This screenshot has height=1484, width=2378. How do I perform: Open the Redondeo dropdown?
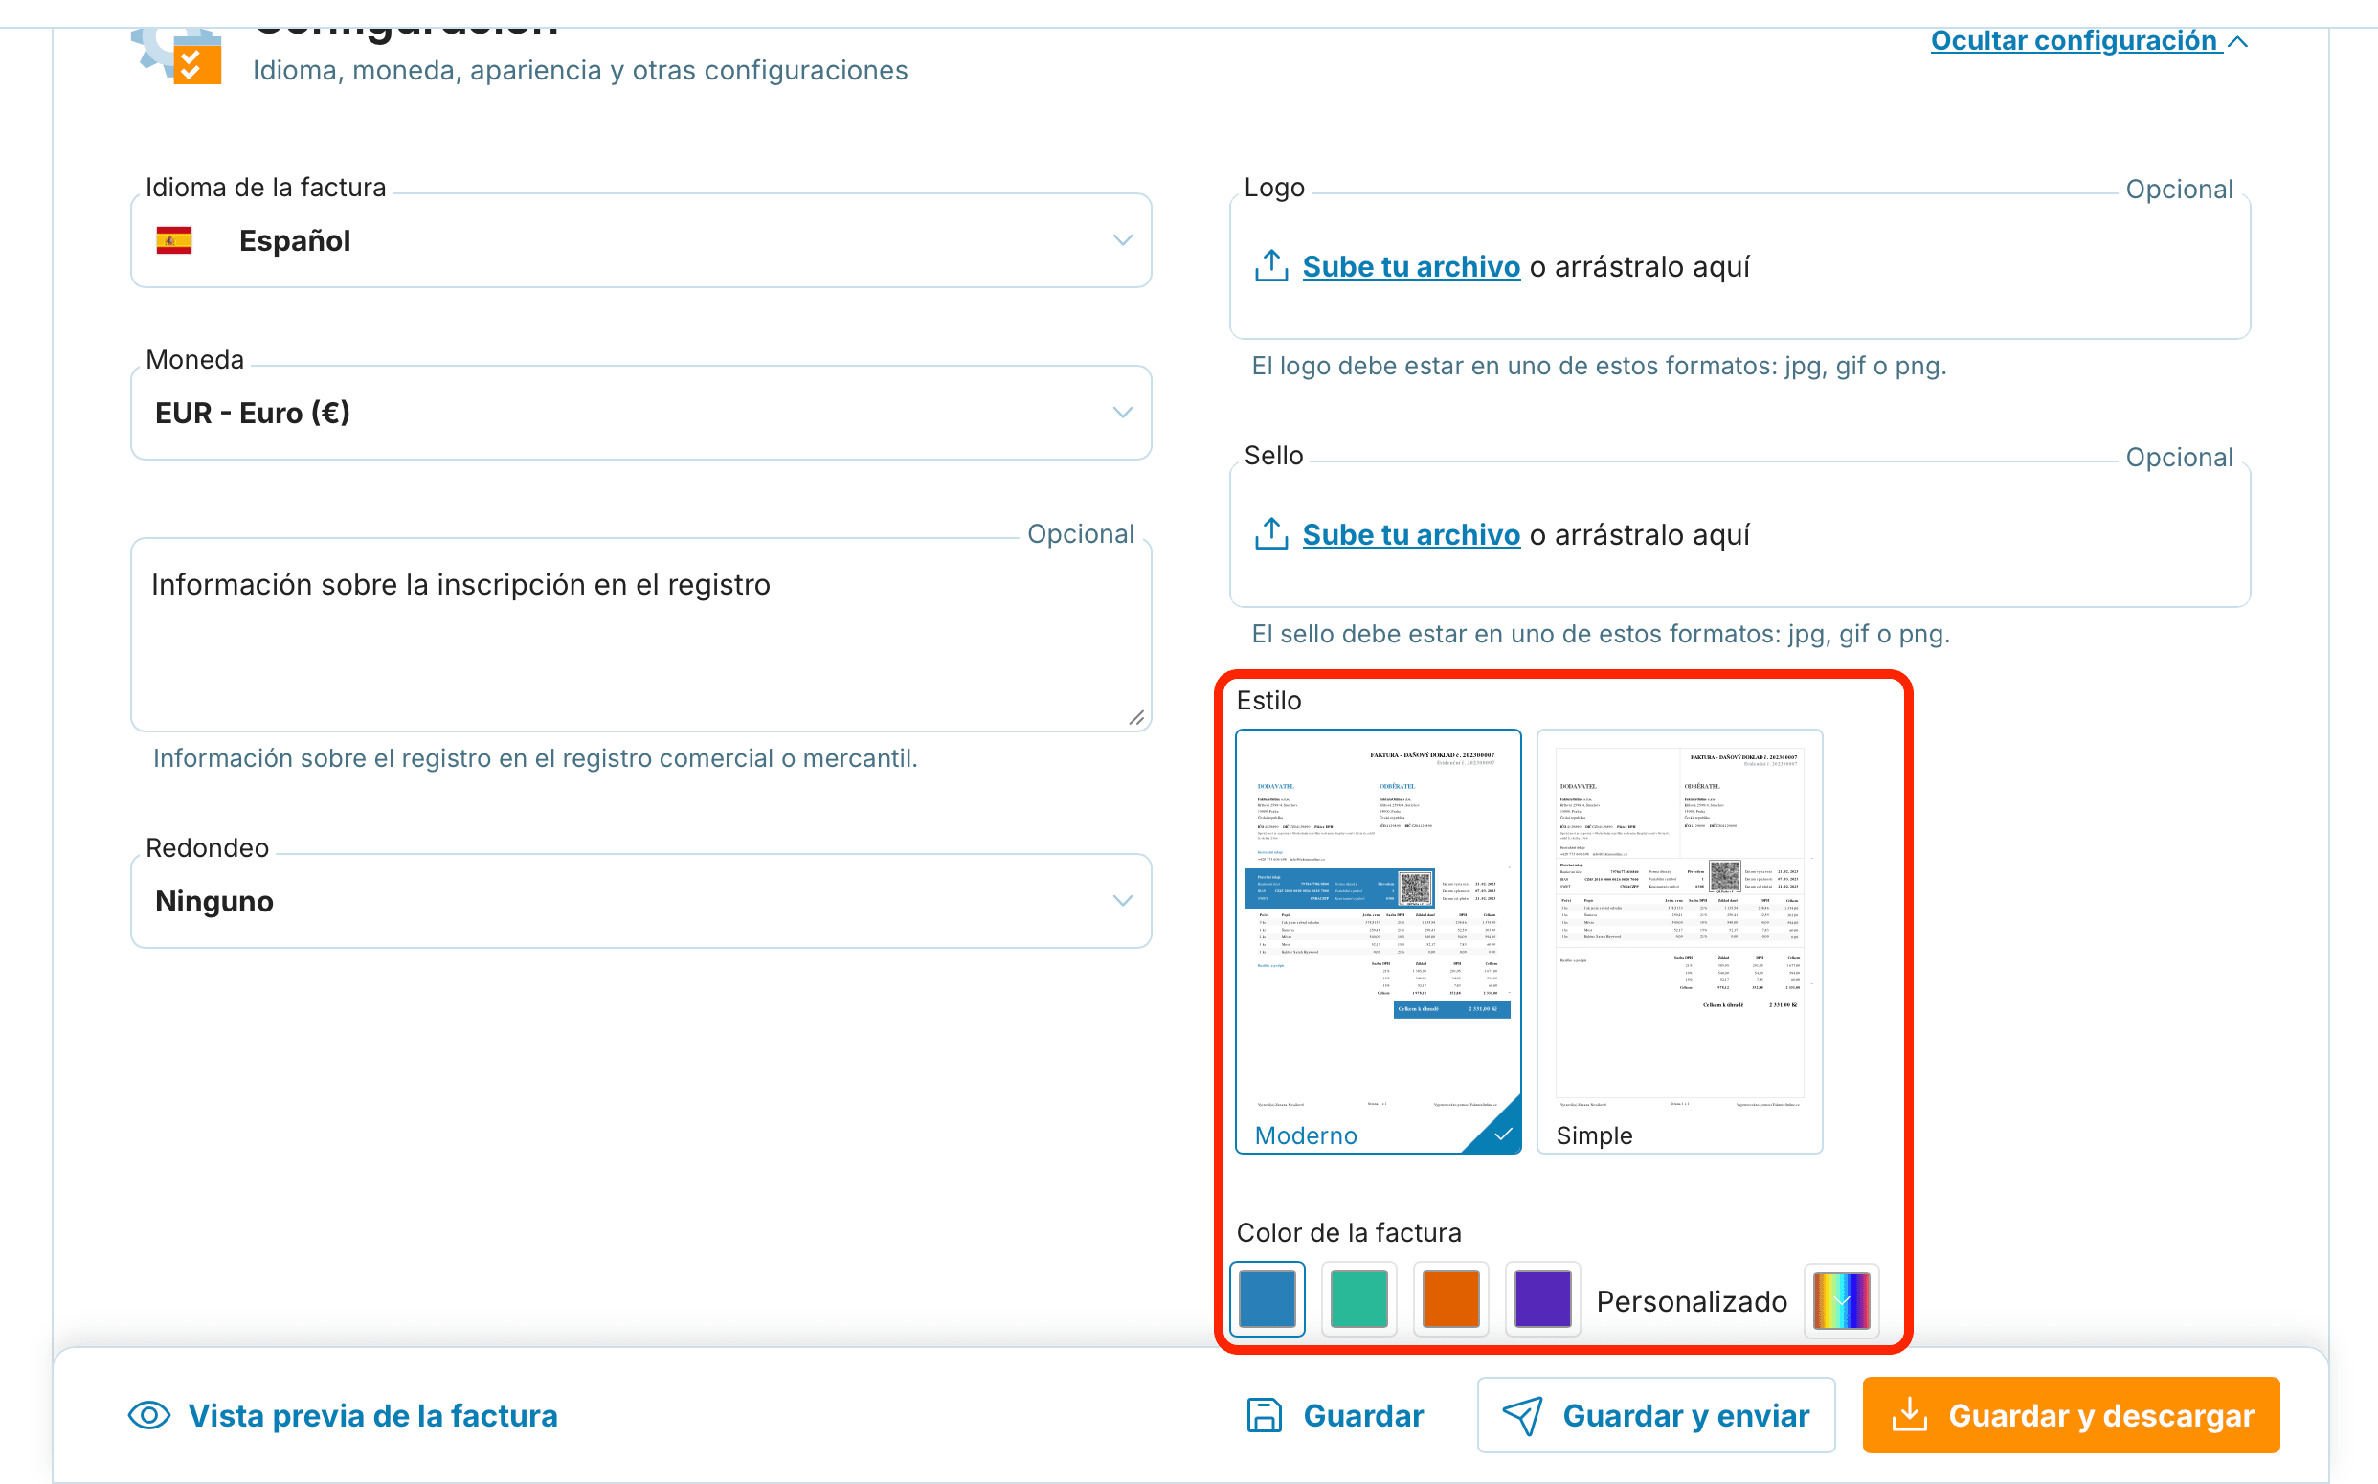point(640,901)
